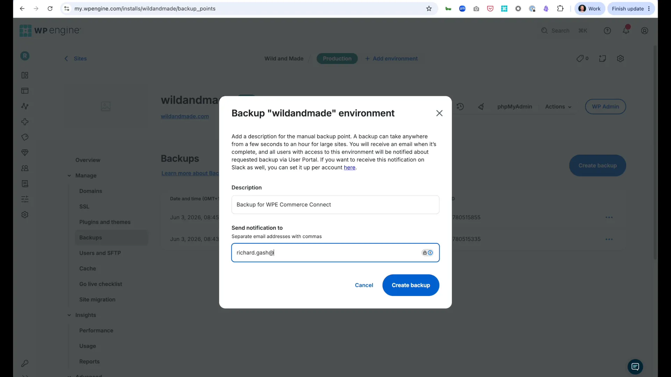Image resolution: width=671 pixels, height=377 pixels.
Task: Focus the Send notification to email field
Action: 335,253
